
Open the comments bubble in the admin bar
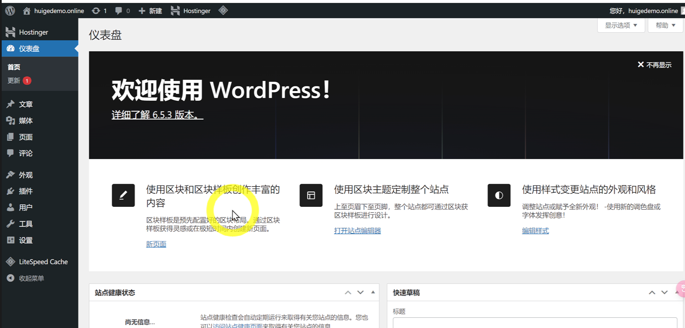[122, 11]
